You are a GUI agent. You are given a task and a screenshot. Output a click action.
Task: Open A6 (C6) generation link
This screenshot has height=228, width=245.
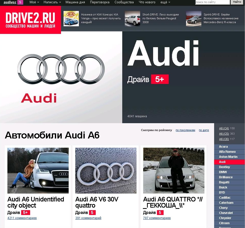pyautogui.click(x=224, y=139)
